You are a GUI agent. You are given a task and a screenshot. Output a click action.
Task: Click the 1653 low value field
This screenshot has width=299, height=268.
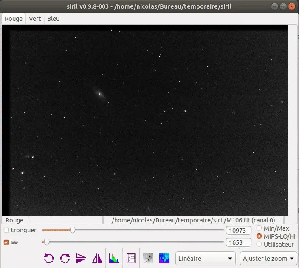coord(238,242)
